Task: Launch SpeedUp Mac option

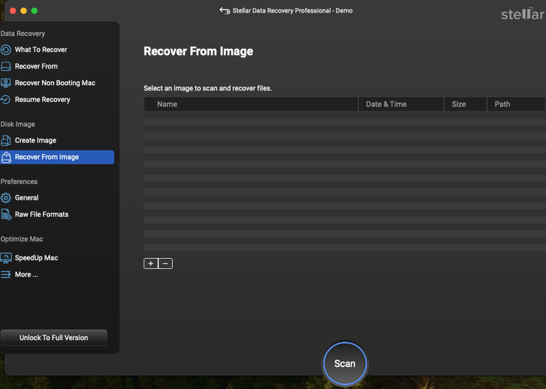Action: [36, 258]
